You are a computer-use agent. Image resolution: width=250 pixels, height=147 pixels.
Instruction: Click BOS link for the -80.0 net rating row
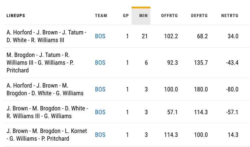pos(100,89)
